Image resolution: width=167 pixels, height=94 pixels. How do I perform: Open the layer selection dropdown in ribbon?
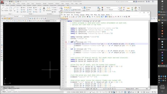[81, 8]
